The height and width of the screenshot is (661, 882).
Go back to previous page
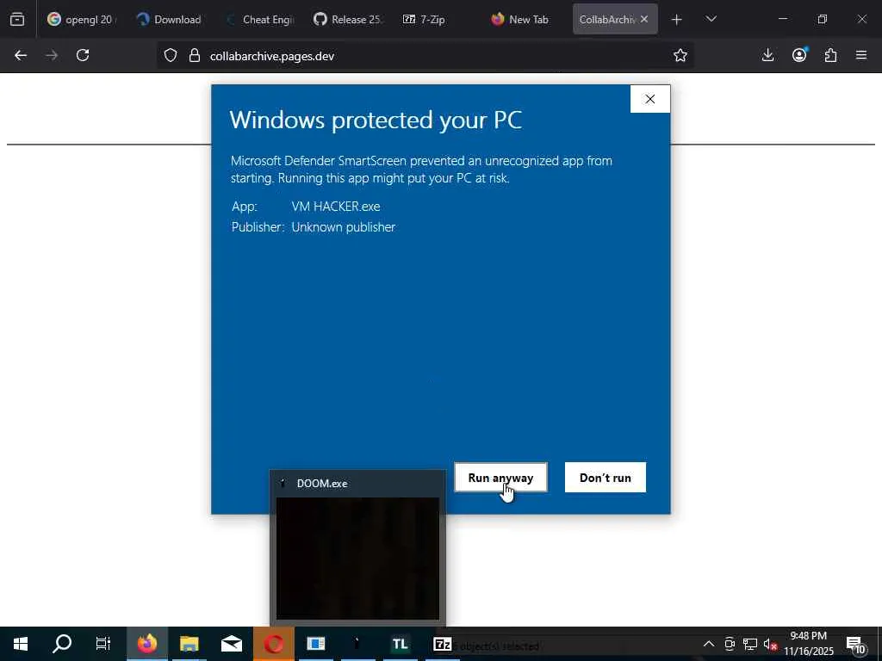pyautogui.click(x=21, y=55)
